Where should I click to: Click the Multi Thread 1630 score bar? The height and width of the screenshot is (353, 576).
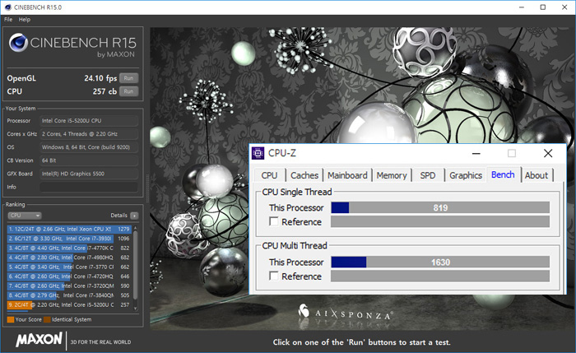(440, 262)
